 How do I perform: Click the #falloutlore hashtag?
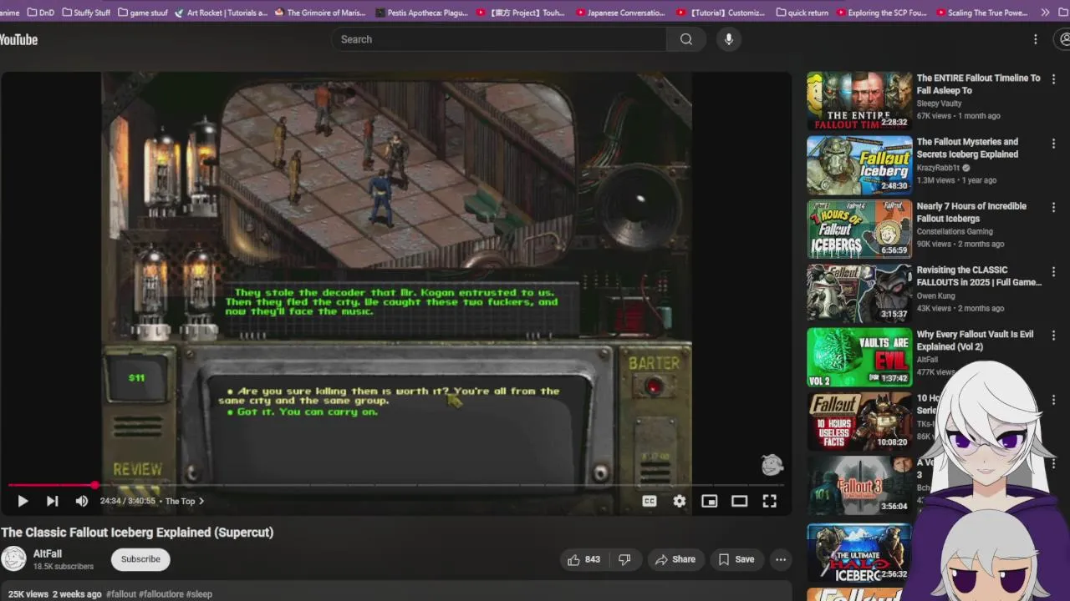161,594
